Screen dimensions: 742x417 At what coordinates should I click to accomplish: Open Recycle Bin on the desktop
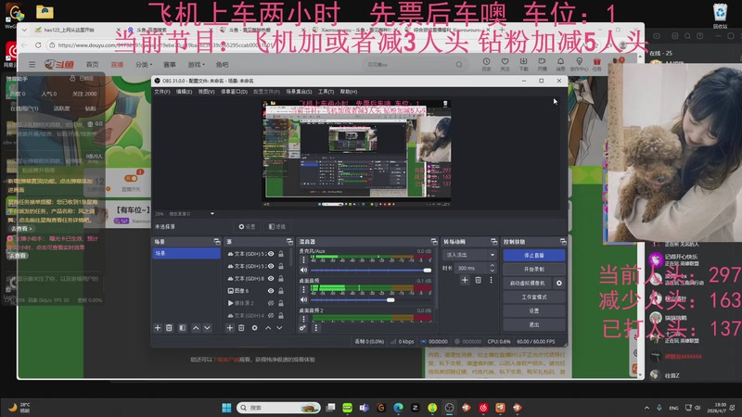pos(720,14)
